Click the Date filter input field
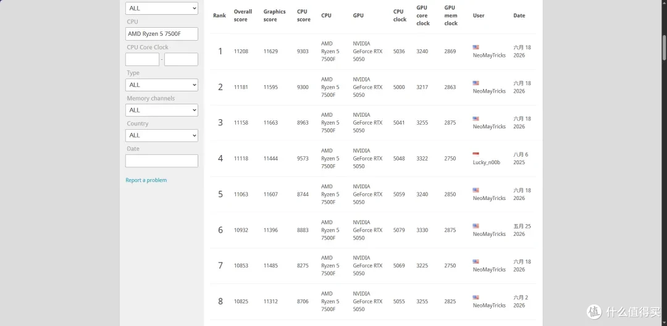667x326 pixels. tap(162, 161)
